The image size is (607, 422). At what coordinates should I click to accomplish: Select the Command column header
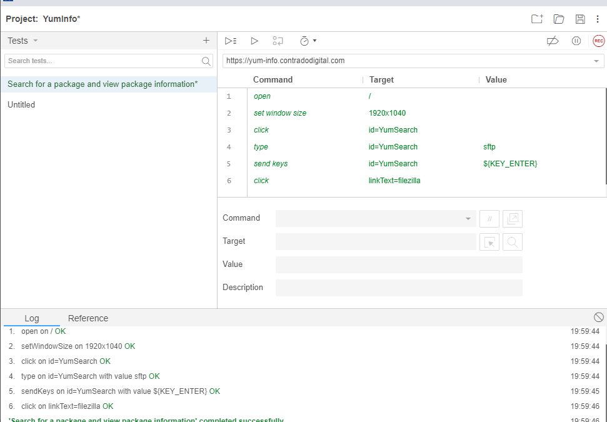click(273, 80)
